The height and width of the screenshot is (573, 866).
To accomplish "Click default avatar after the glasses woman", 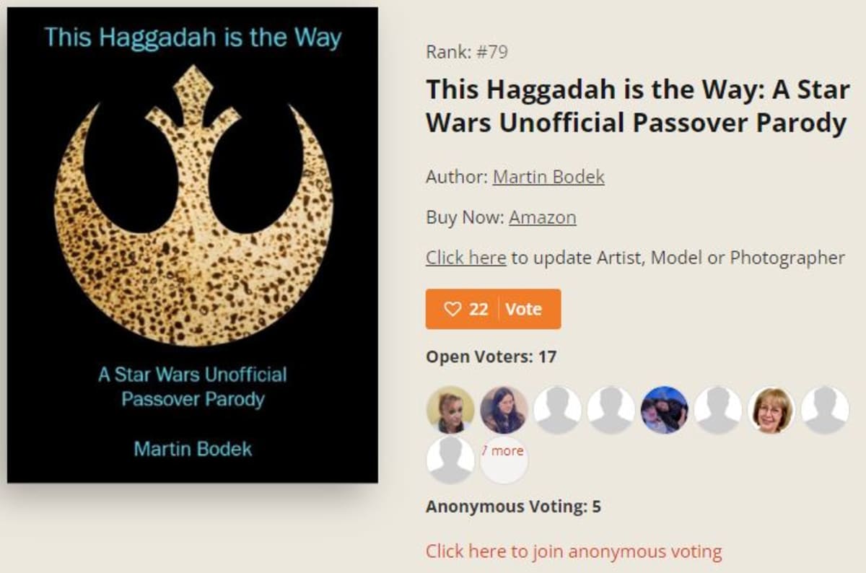I will 824,410.
